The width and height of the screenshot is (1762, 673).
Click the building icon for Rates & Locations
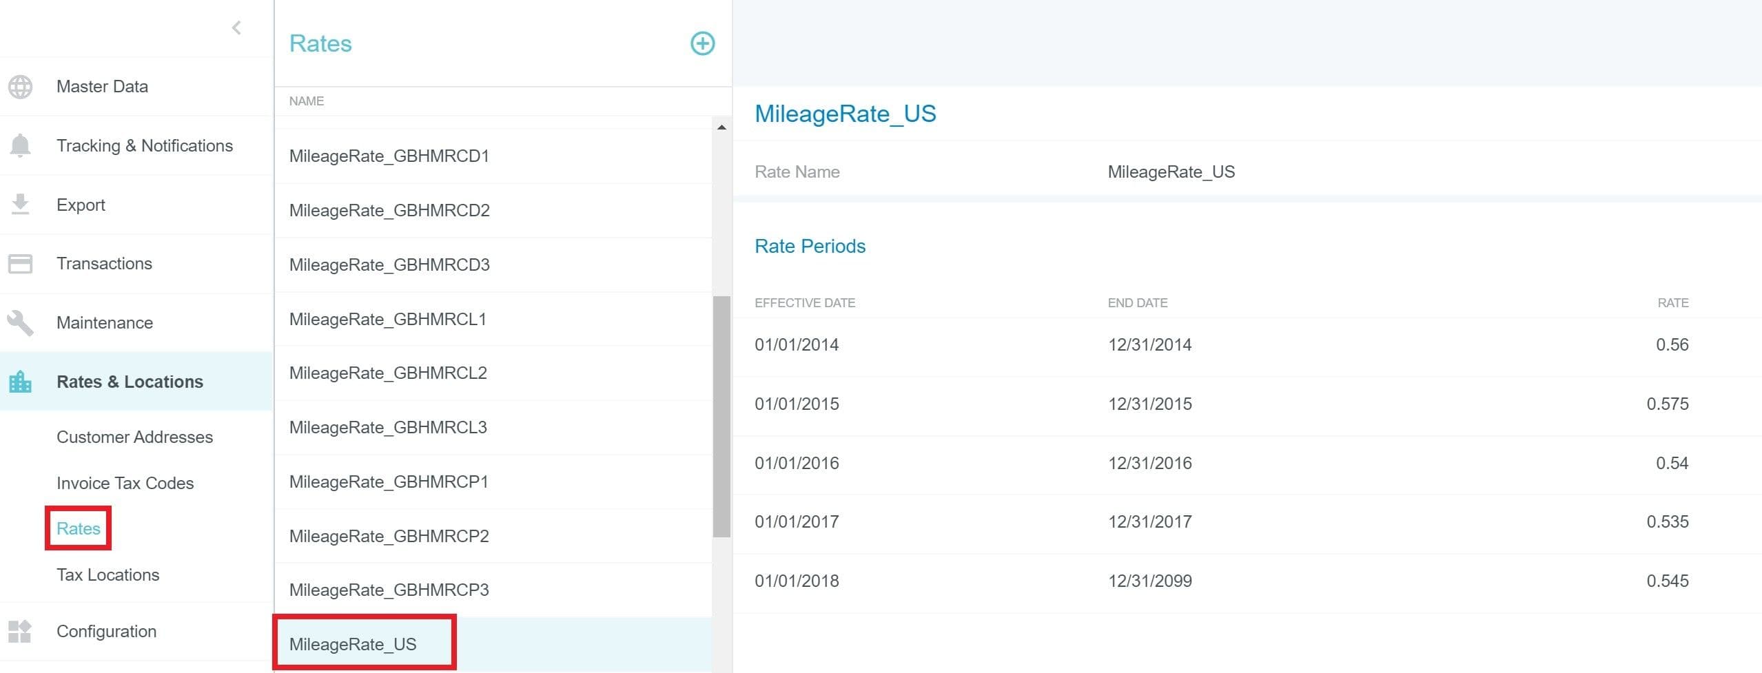pos(20,382)
